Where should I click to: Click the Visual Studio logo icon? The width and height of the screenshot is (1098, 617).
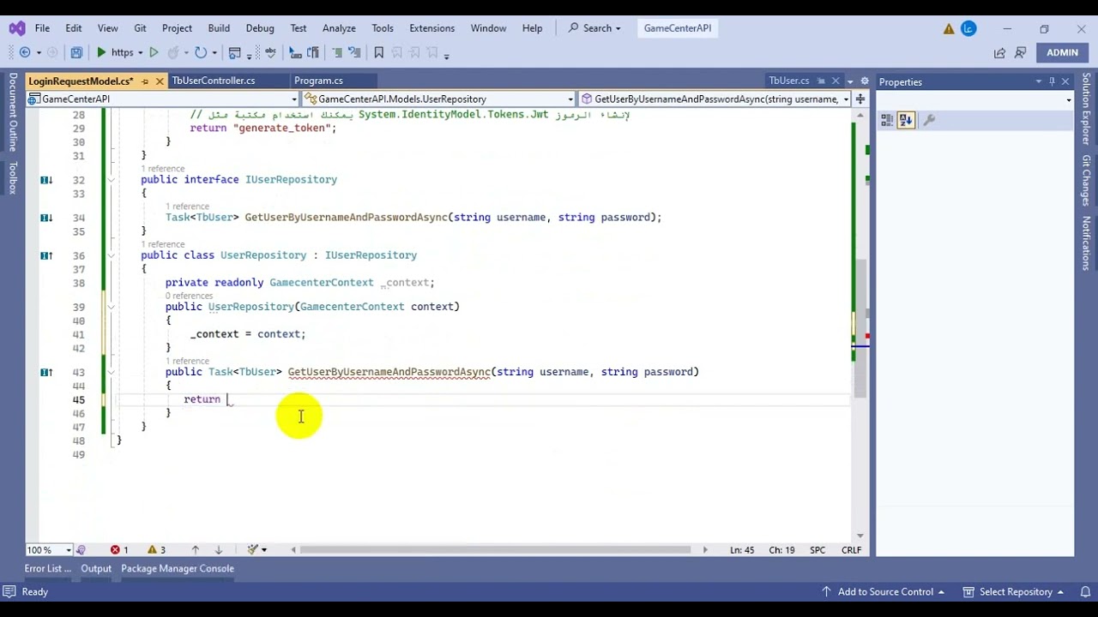point(16,28)
